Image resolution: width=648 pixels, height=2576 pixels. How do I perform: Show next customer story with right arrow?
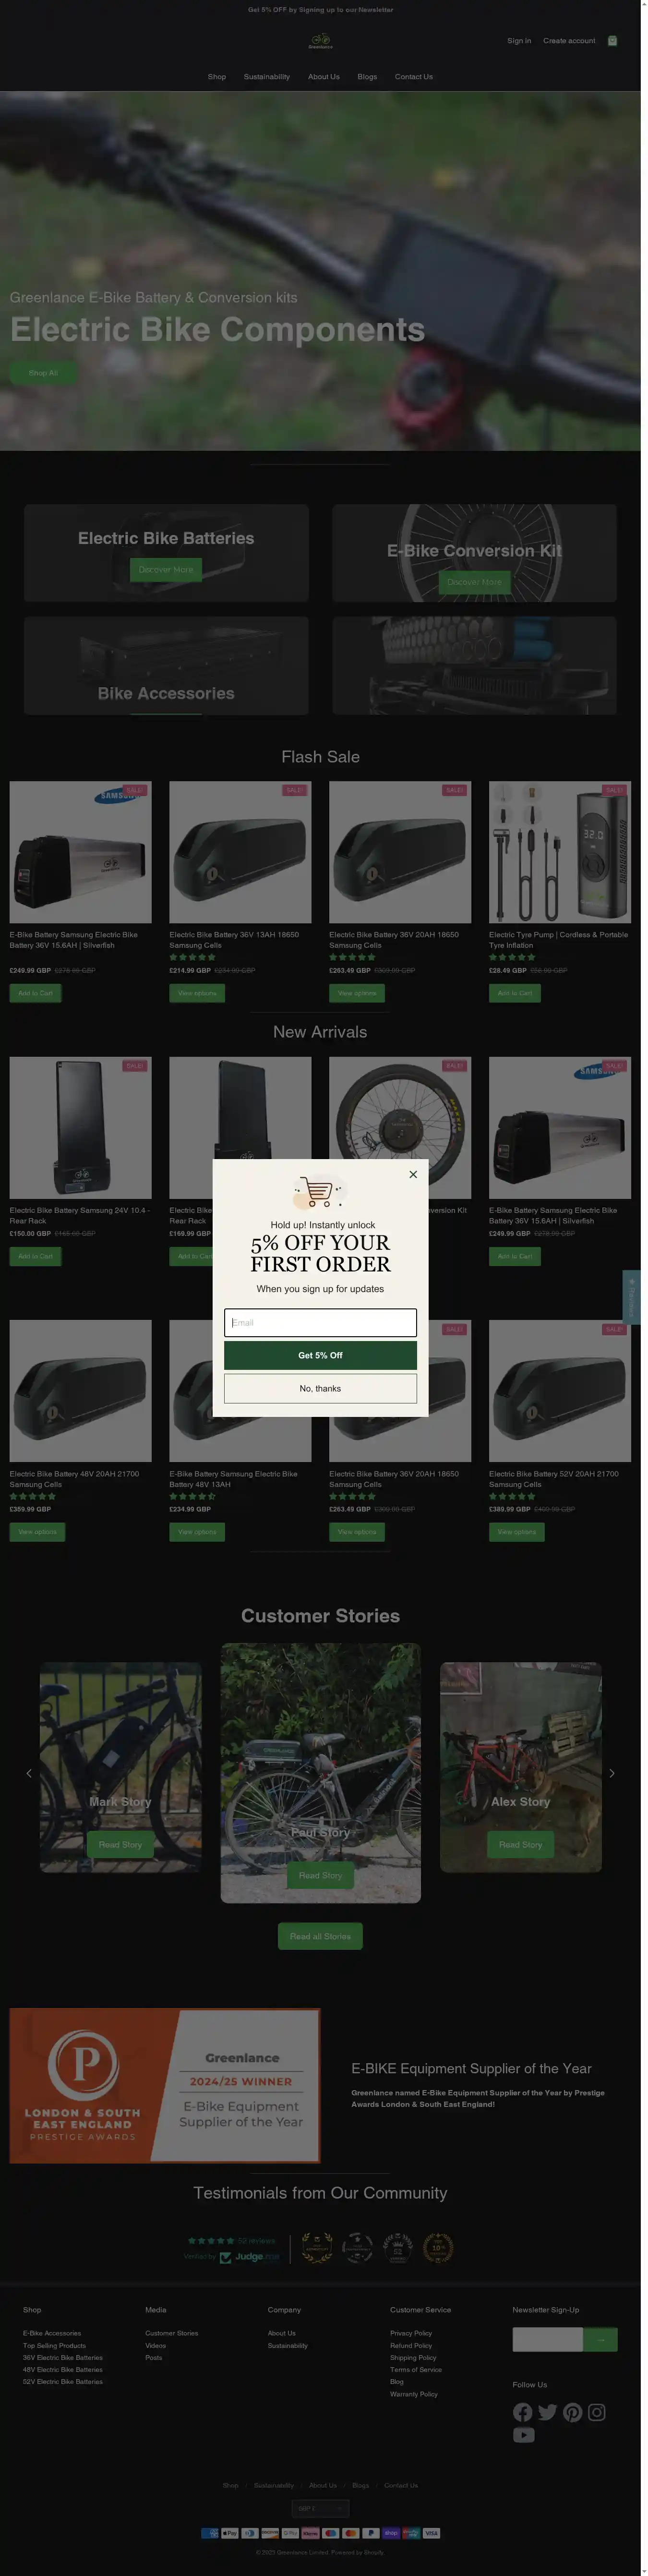pyautogui.click(x=612, y=1773)
